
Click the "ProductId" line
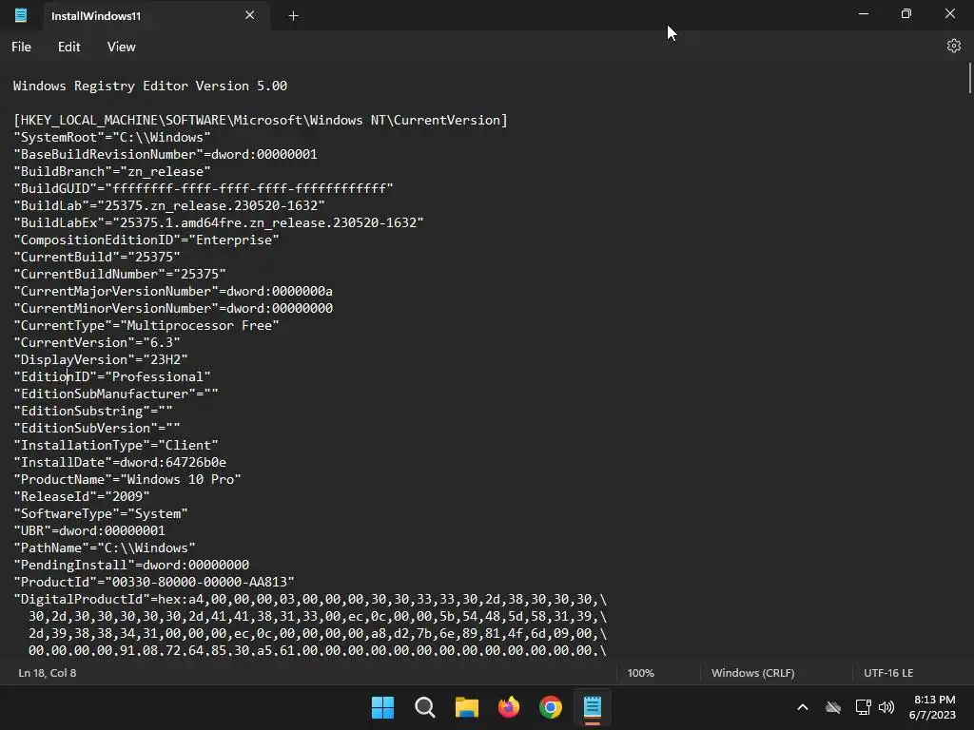coord(154,583)
